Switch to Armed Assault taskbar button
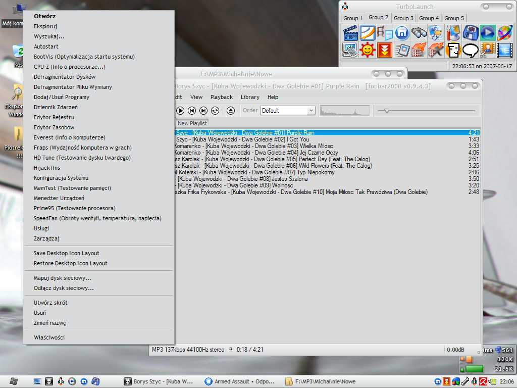 pyautogui.click(x=240, y=381)
